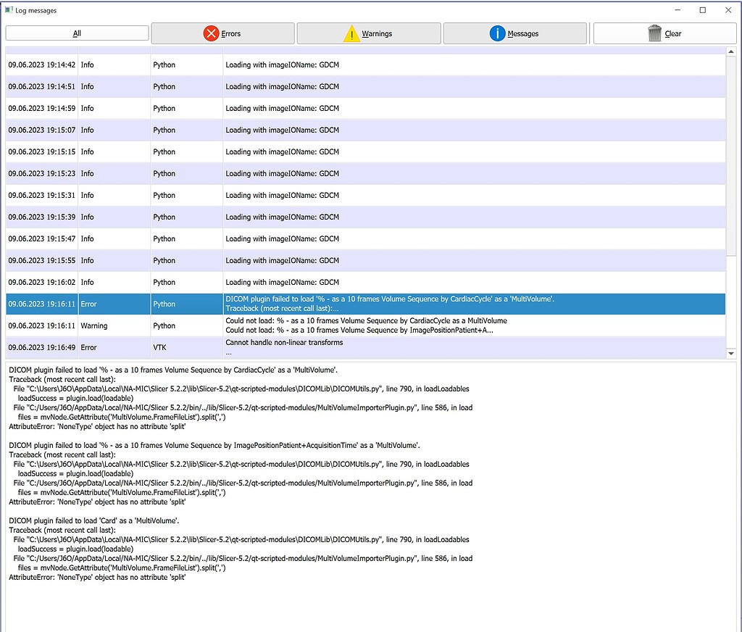
Task: Enable the Messages info filter
Action: click(x=514, y=33)
